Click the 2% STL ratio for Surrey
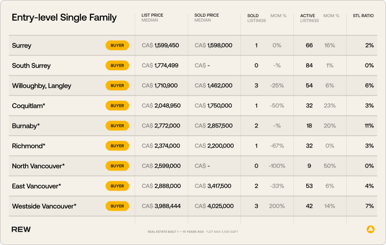This screenshot has width=386, height=245. click(369, 45)
